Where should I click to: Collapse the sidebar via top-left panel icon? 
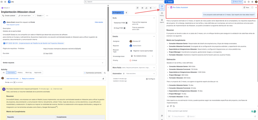pos(2,2)
